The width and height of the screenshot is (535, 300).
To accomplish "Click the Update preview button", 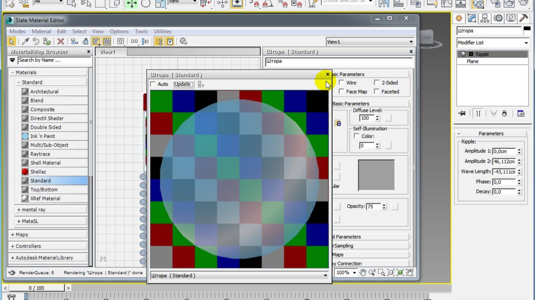I will (183, 84).
